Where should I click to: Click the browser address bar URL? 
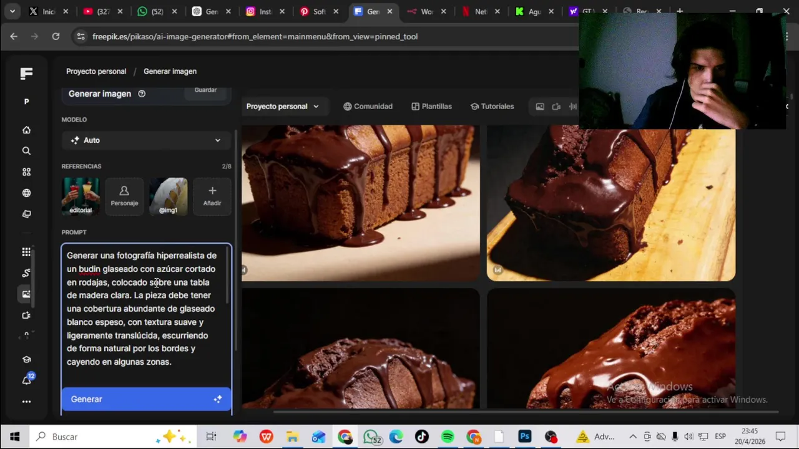255,37
